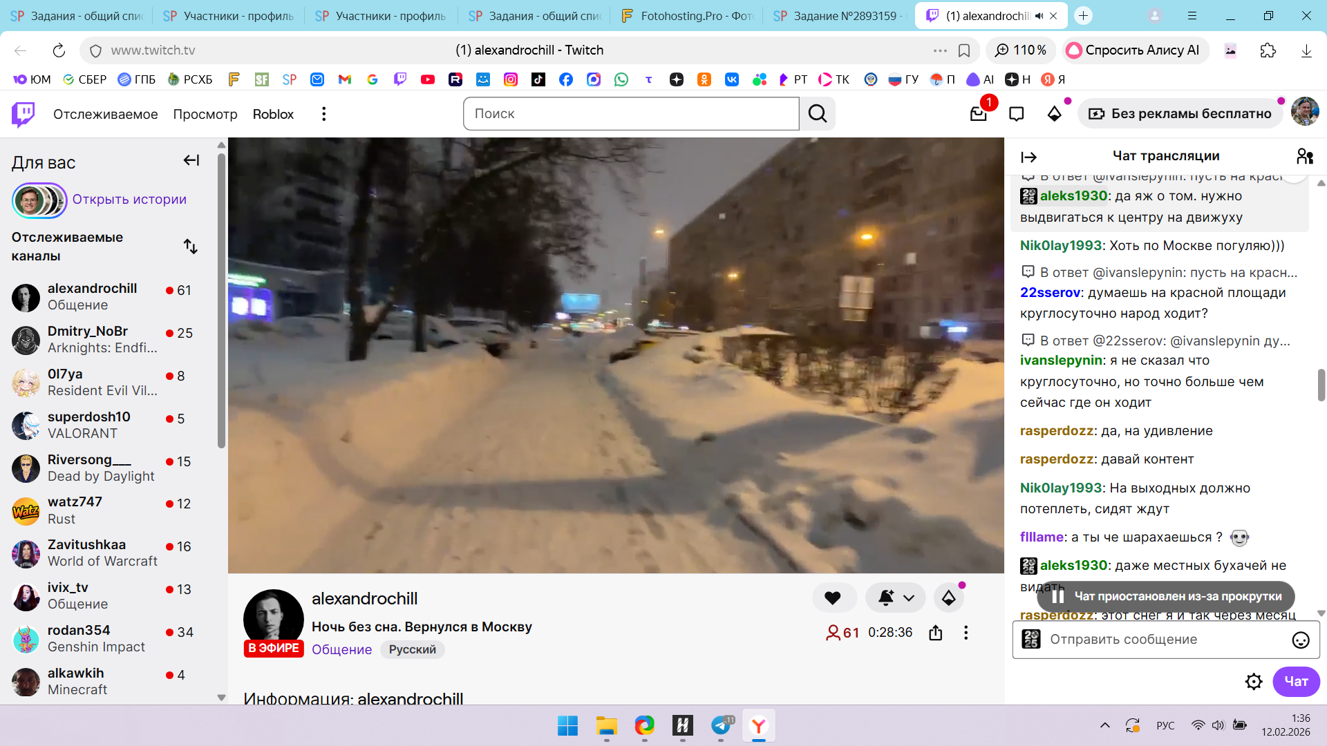Click the search magnifier button
This screenshot has width=1327, height=746.
click(x=818, y=114)
